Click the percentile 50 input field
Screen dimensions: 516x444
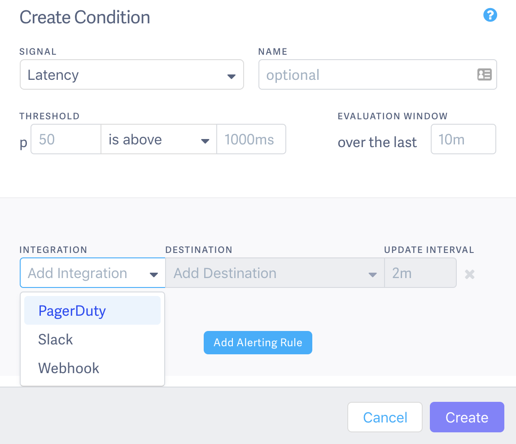click(x=66, y=139)
